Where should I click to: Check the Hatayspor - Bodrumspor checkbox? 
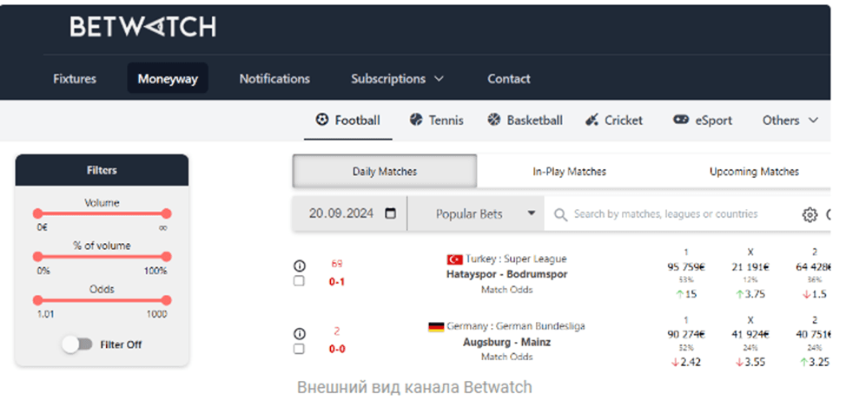coord(299,281)
